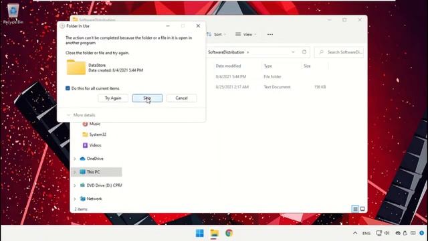The height and width of the screenshot is (241, 428).
Task: Click File Explorer on the taskbar
Action: (214, 233)
